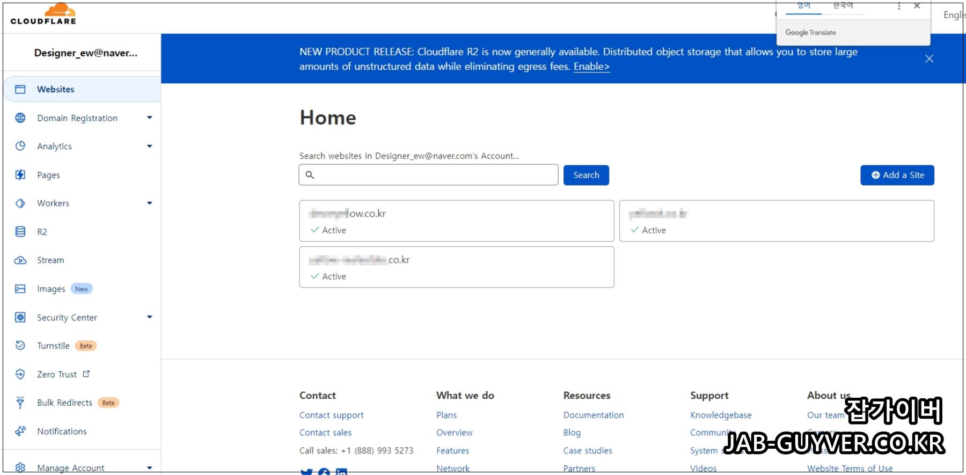Image resolution: width=966 pixels, height=475 pixels.
Task: Close the Google Translate popup
Action: point(917,6)
